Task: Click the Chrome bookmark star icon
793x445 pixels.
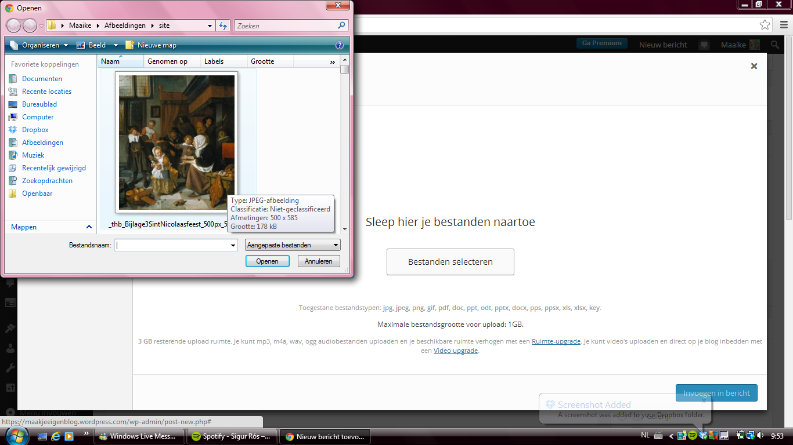Action: tap(765, 25)
